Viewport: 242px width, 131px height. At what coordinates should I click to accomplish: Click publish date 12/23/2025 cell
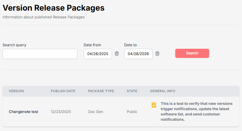(61, 112)
